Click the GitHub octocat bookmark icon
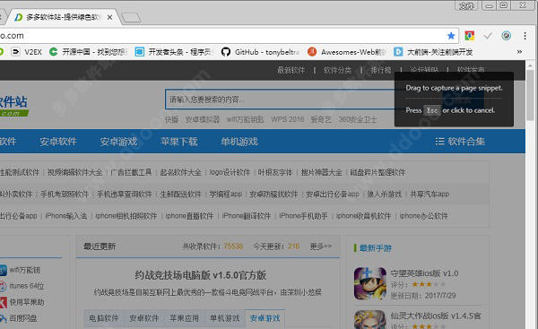Viewport: 538px width, 329px height. click(x=225, y=52)
